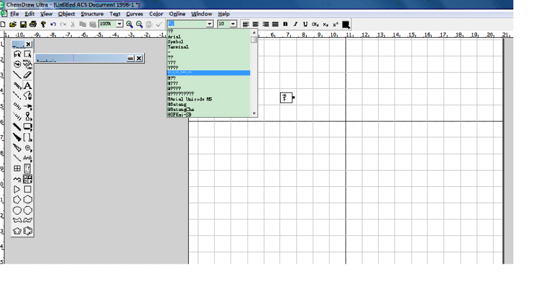Screen dimensions: 541x304
Task: Open the File menu
Action: [14, 14]
